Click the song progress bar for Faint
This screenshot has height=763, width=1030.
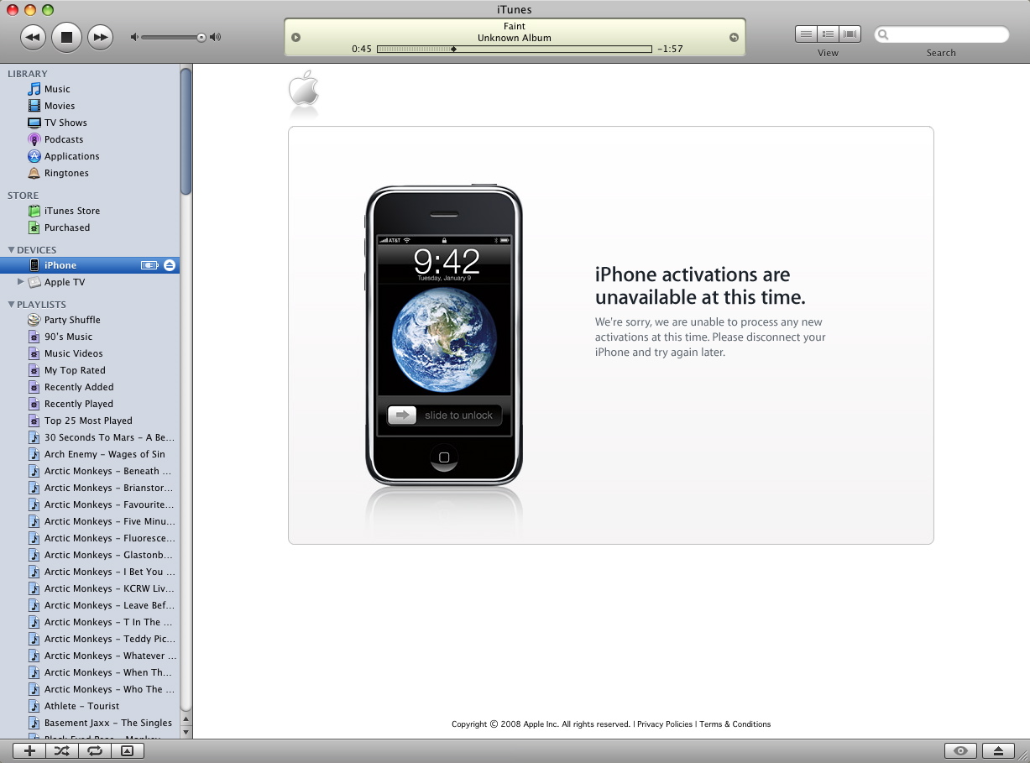[x=514, y=50]
